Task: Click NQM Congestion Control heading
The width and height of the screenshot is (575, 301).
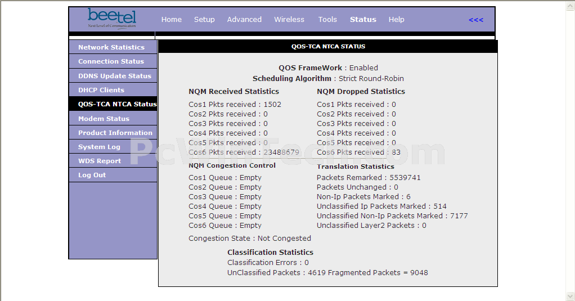Action: [x=232, y=165]
